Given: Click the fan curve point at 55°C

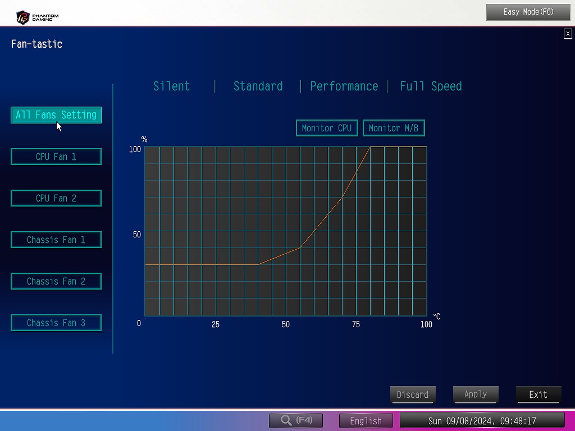Looking at the screenshot, I should click(x=300, y=247).
